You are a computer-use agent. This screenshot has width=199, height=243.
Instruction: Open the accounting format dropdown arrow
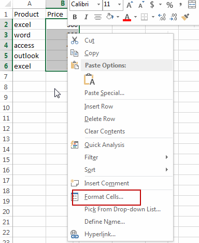click(x=160, y=4)
